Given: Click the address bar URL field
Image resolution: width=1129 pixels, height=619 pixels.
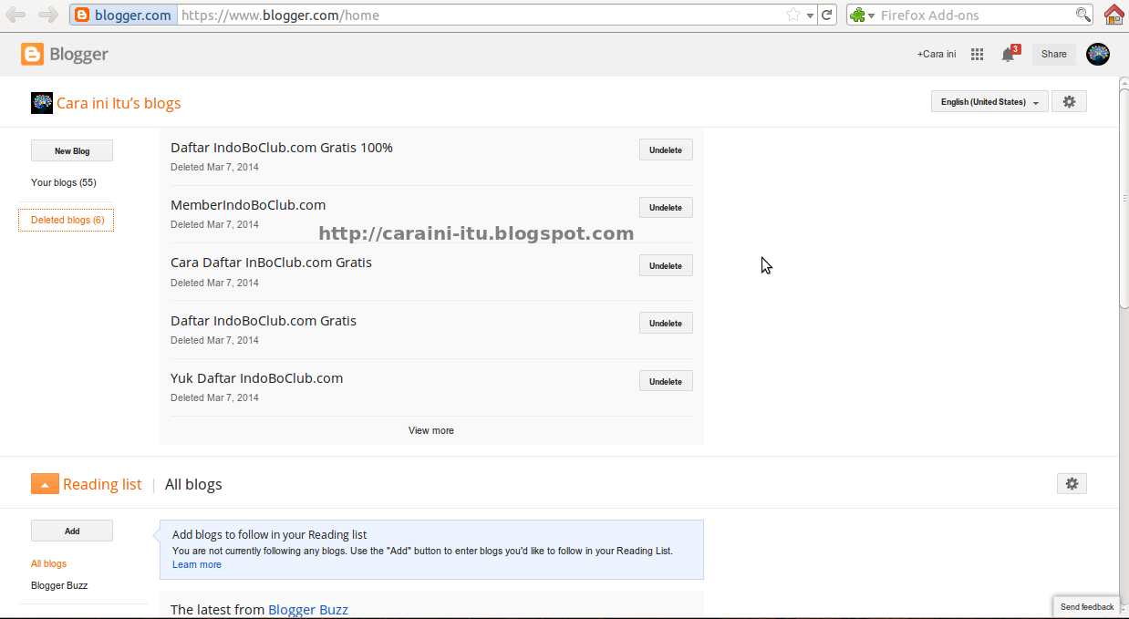Looking at the screenshot, I should coord(480,15).
